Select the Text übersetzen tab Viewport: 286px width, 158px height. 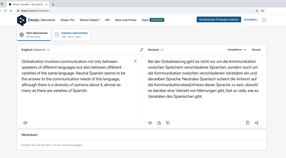click(34, 35)
